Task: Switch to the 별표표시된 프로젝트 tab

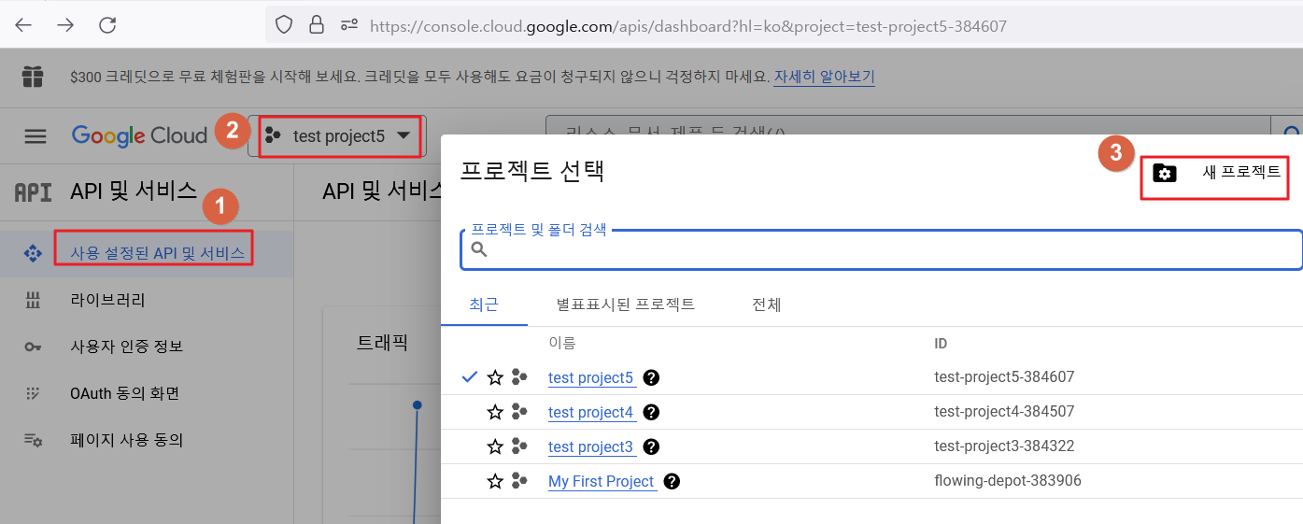Action: click(x=625, y=304)
